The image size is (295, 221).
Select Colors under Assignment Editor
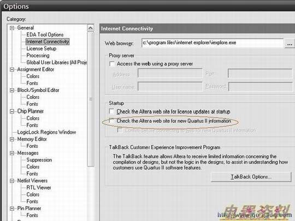pos(33,76)
